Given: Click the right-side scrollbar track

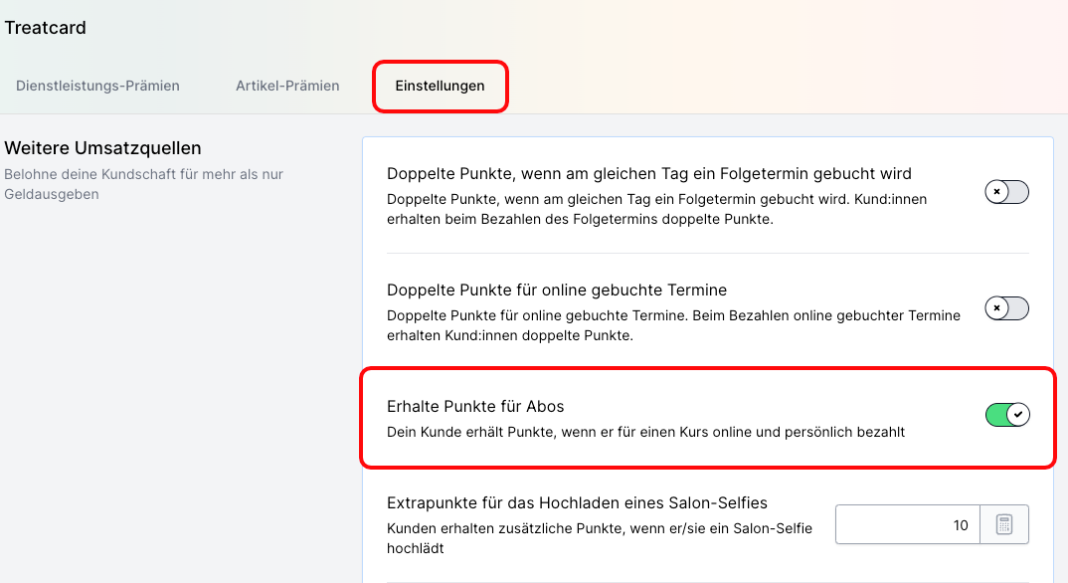Looking at the screenshot, I should [x=1062, y=298].
